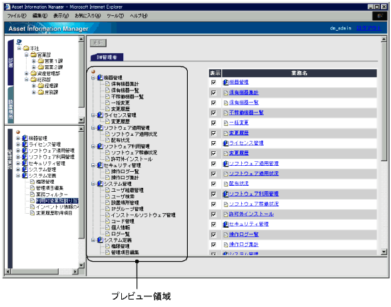Uncheck the 表示 checkbox for 機器管理
Viewport: 391px width, 307px height.
coord(213,83)
